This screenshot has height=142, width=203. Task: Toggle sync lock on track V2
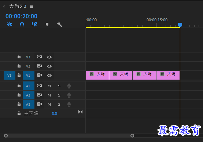pos(40,66)
